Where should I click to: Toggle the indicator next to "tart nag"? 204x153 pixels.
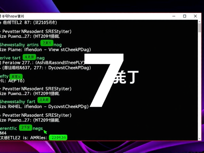point(29,57)
